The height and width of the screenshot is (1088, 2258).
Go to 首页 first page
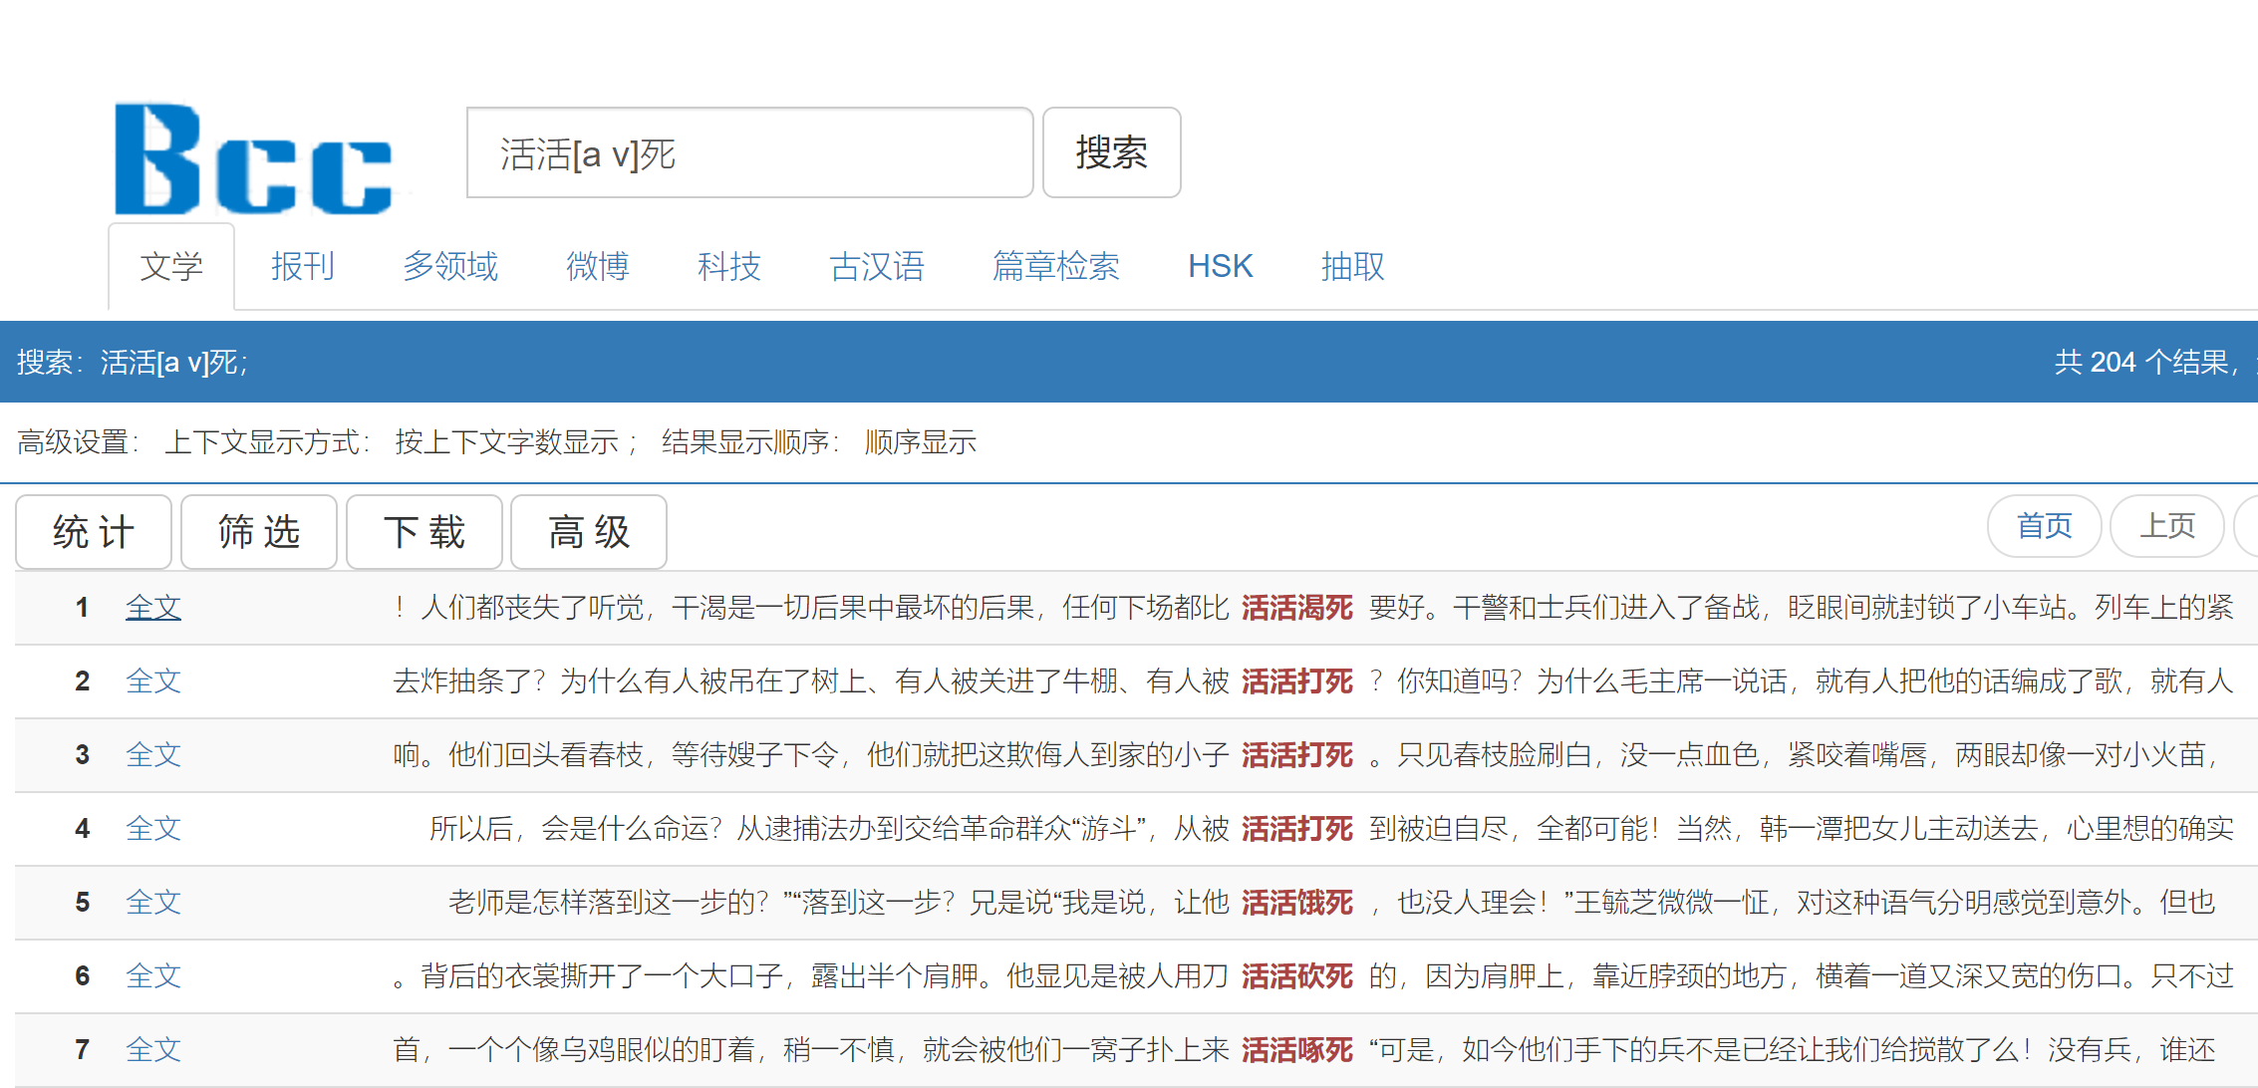coord(2044,526)
